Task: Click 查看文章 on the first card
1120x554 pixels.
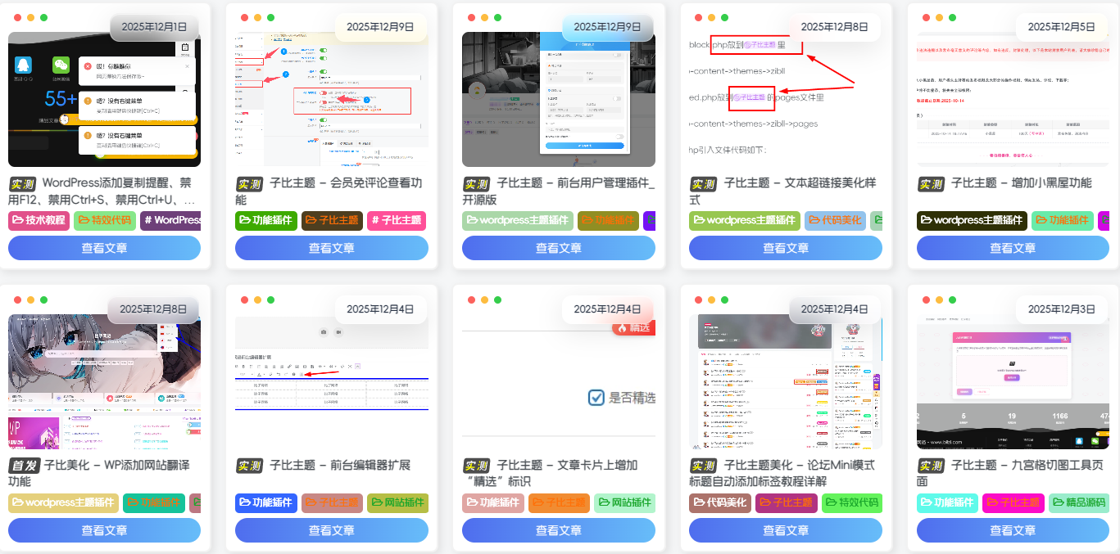Action: click(104, 246)
